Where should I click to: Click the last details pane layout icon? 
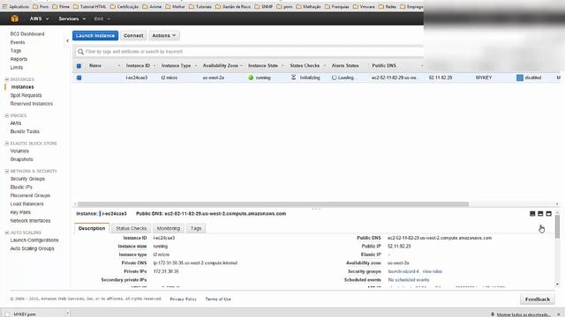point(548,214)
